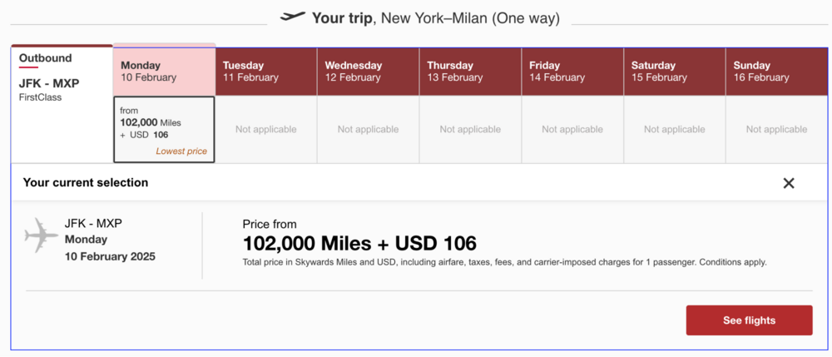Click the grey aircraft icon near JFK - MXP
The height and width of the screenshot is (357, 832).
[x=42, y=236]
